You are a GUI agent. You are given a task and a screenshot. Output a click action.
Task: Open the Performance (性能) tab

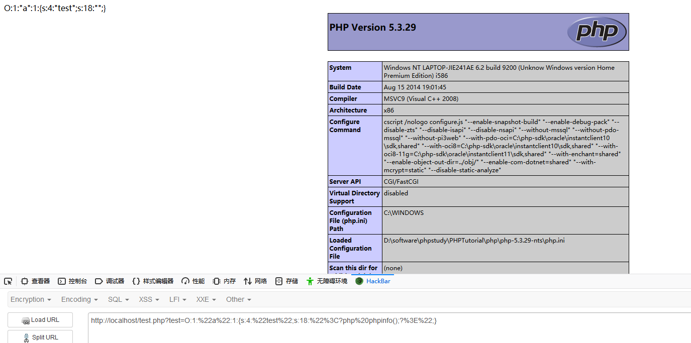coord(193,281)
